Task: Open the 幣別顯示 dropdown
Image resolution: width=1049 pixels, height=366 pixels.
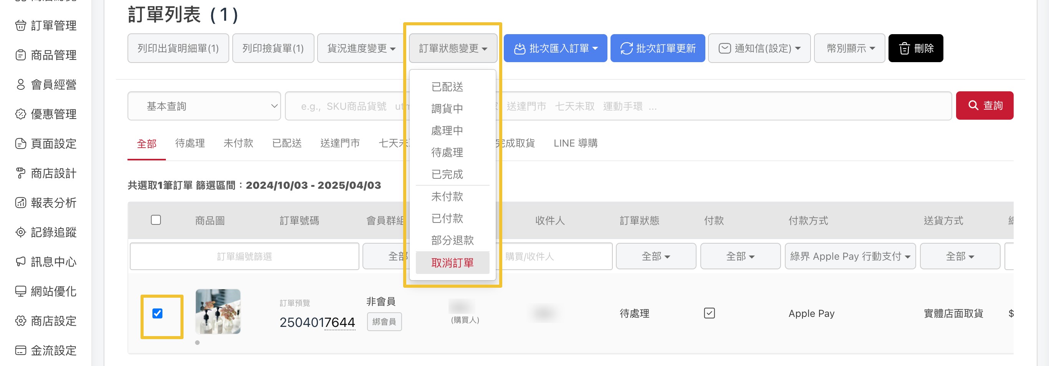Action: pyautogui.click(x=850, y=48)
